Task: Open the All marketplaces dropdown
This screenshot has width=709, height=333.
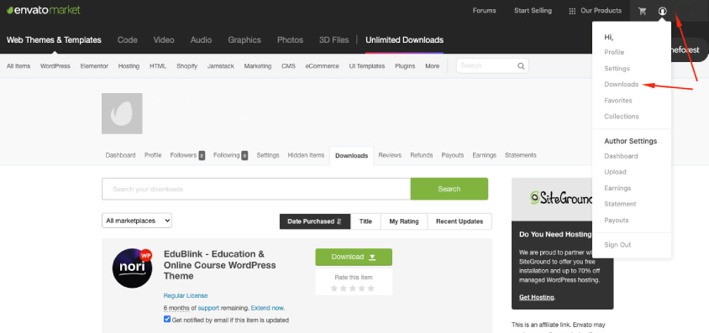Action: pyautogui.click(x=137, y=221)
